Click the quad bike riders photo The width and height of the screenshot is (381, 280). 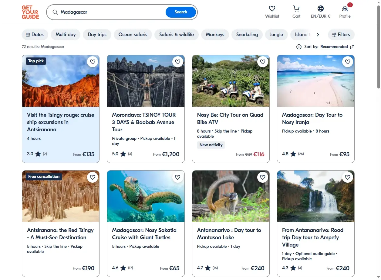point(231,81)
